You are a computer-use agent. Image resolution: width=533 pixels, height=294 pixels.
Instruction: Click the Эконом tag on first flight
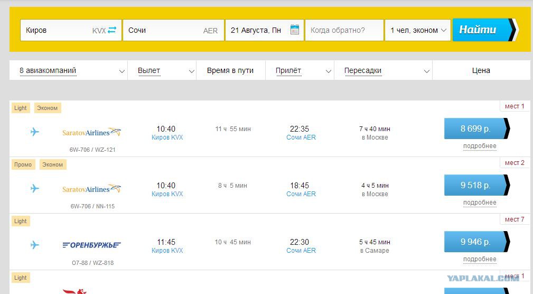point(47,108)
